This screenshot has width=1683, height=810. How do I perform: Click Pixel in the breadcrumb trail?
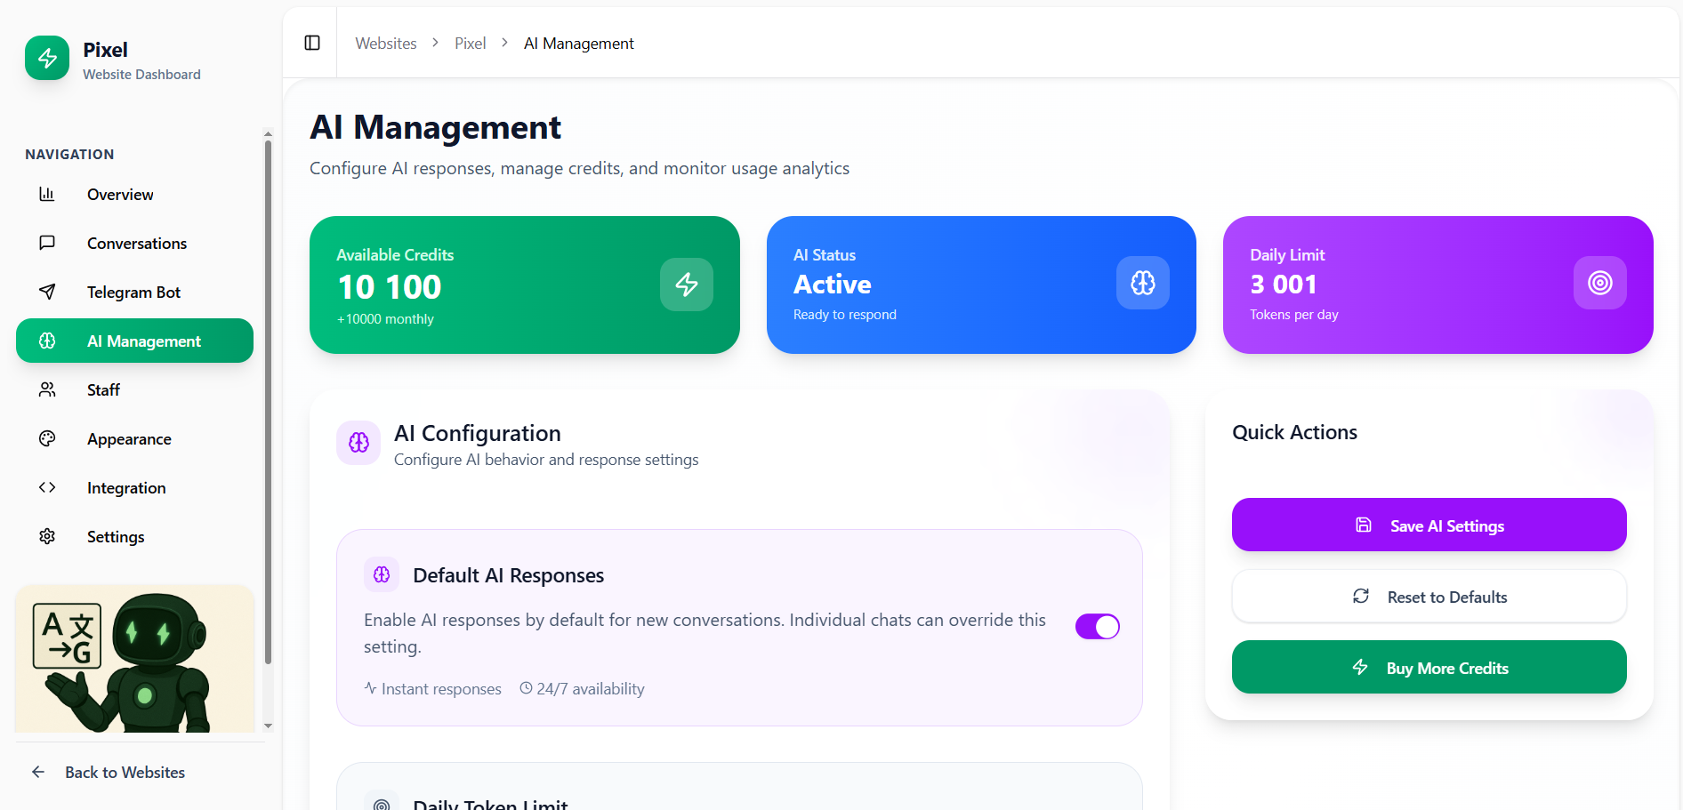470,43
